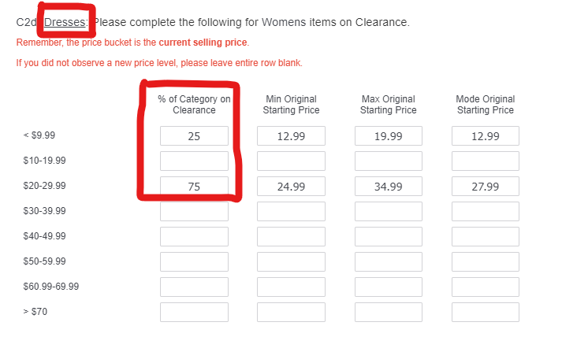
Task: Click Mode Original Starting Price for $60.99-69.99
Action: click(486, 287)
